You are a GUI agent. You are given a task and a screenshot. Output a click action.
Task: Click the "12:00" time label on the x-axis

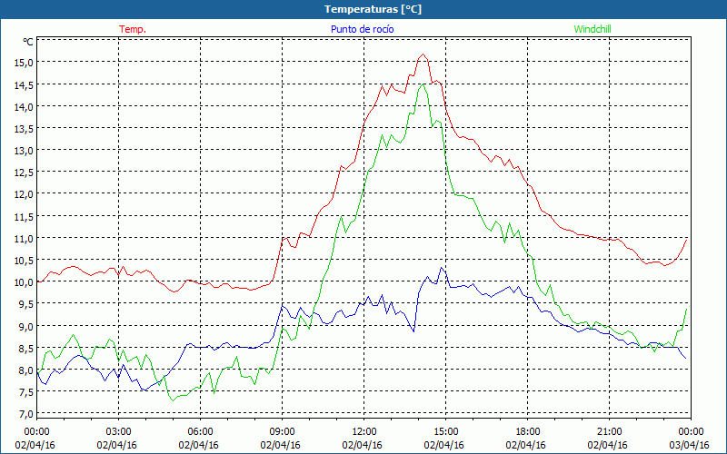coord(364,432)
